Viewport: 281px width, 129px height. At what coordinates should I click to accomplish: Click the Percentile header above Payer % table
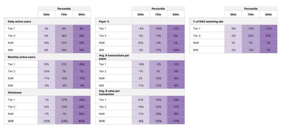[158, 8]
